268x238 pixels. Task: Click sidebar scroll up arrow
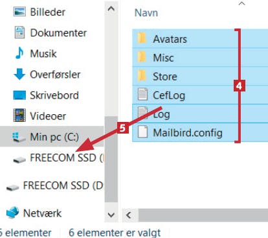tap(111, 8)
